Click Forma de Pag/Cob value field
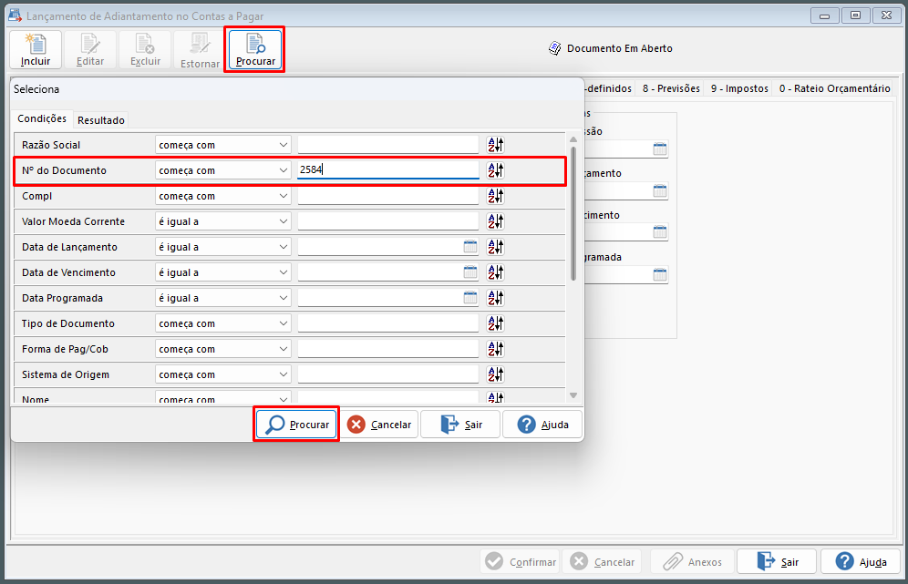This screenshot has width=908, height=584. pyautogui.click(x=388, y=348)
